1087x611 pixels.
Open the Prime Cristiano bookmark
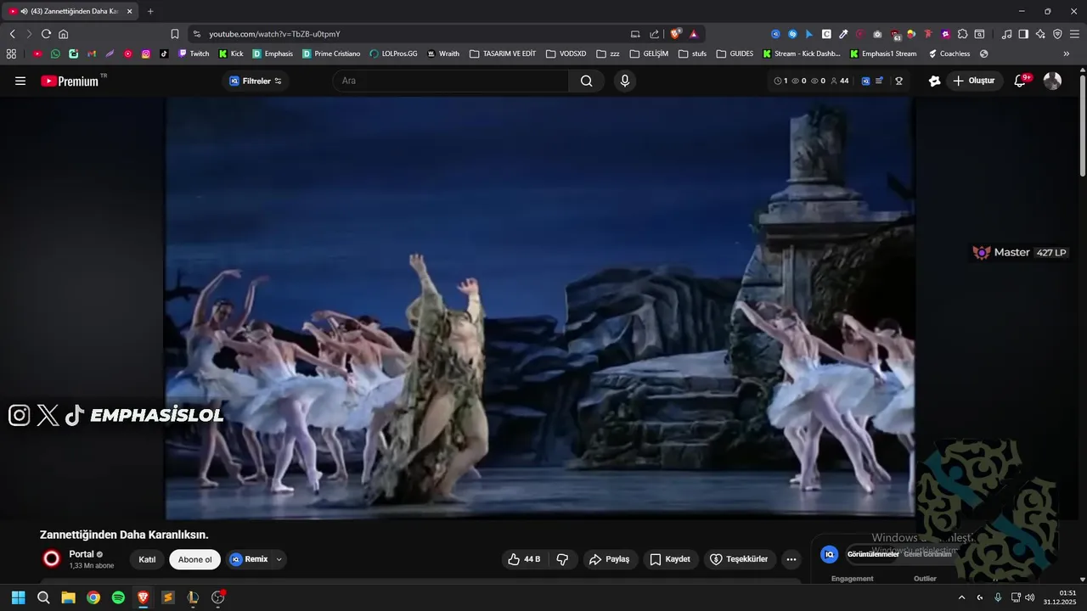point(331,53)
